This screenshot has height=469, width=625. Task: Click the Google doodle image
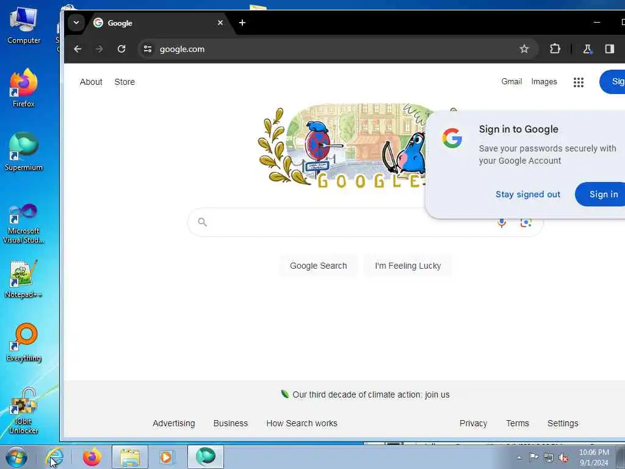pos(343,146)
